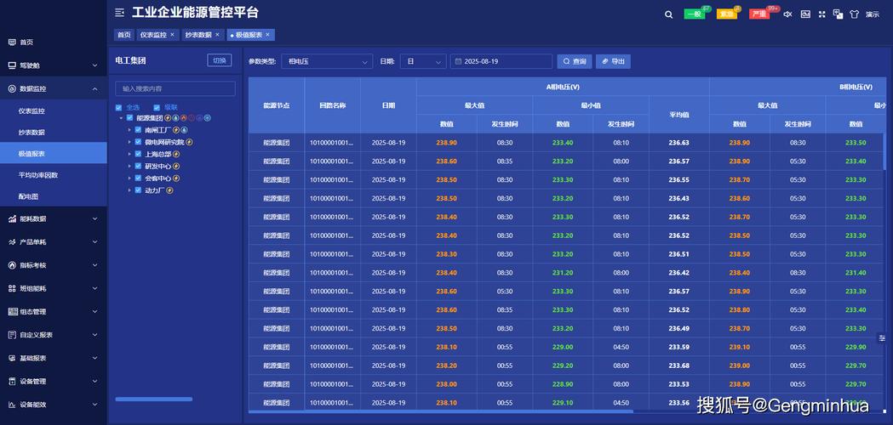
Task: Uncheck the 微电网研究院 checkbox
Action: (x=138, y=142)
